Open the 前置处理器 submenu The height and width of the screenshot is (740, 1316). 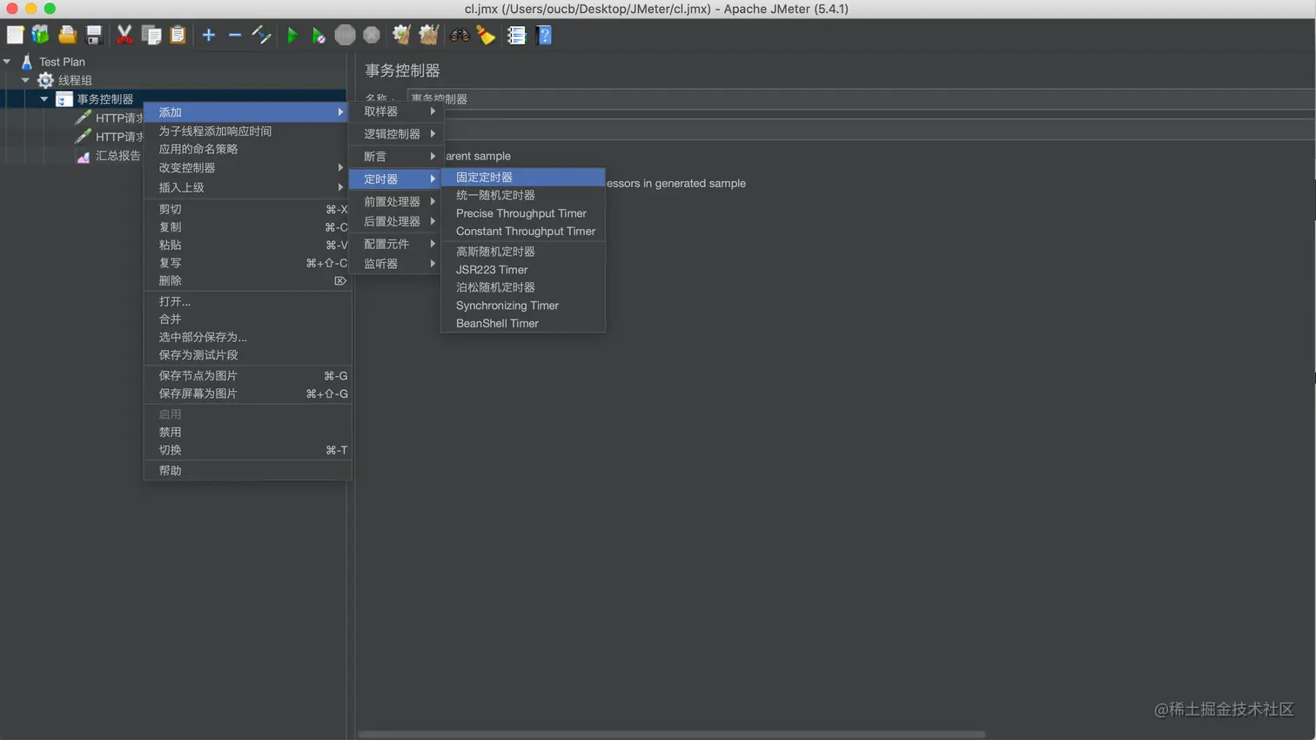(x=397, y=201)
